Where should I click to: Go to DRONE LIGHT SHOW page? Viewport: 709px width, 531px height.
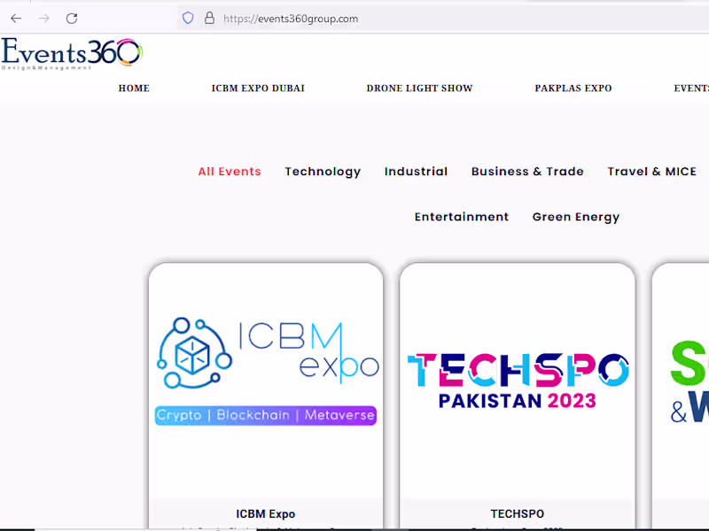click(x=419, y=88)
